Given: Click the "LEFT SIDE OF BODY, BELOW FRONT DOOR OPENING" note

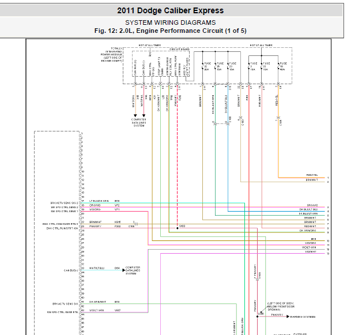Looking at the screenshot, I should point(281,306).
